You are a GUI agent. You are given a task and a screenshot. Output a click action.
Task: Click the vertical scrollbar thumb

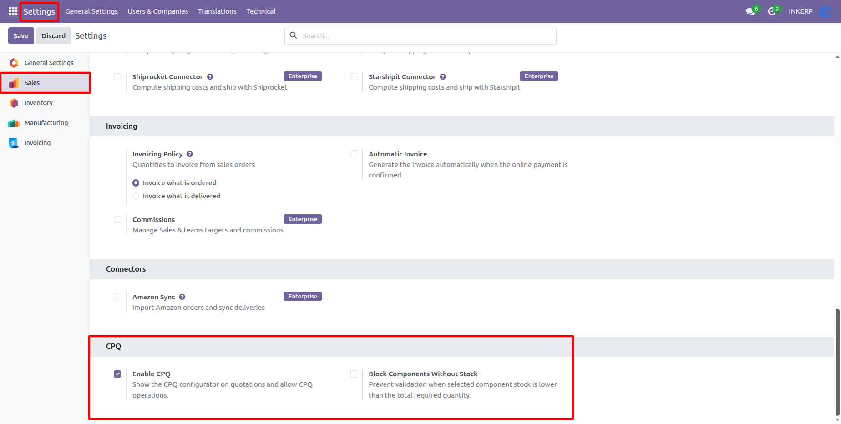[837, 362]
